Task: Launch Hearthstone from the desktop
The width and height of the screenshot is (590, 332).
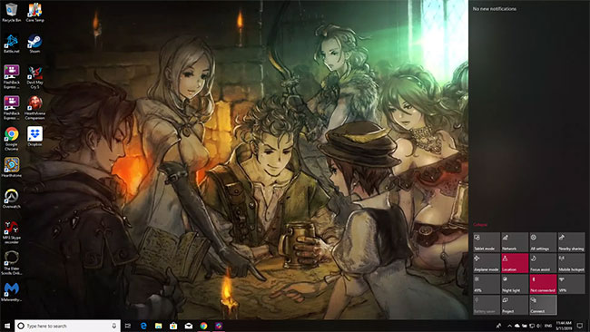Action: pyautogui.click(x=11, y=168)
